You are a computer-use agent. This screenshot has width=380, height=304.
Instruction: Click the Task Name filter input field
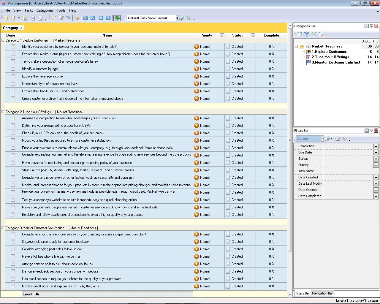coord(350,171)
